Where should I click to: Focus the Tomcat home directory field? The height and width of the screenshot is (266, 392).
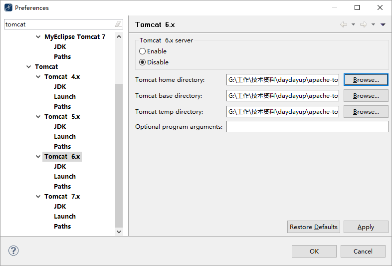(283, 79)
